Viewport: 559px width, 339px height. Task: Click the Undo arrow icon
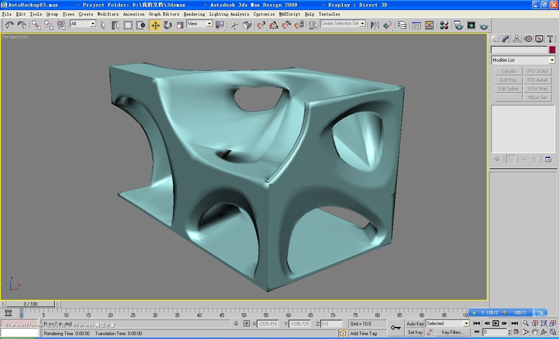coord(9,25)
